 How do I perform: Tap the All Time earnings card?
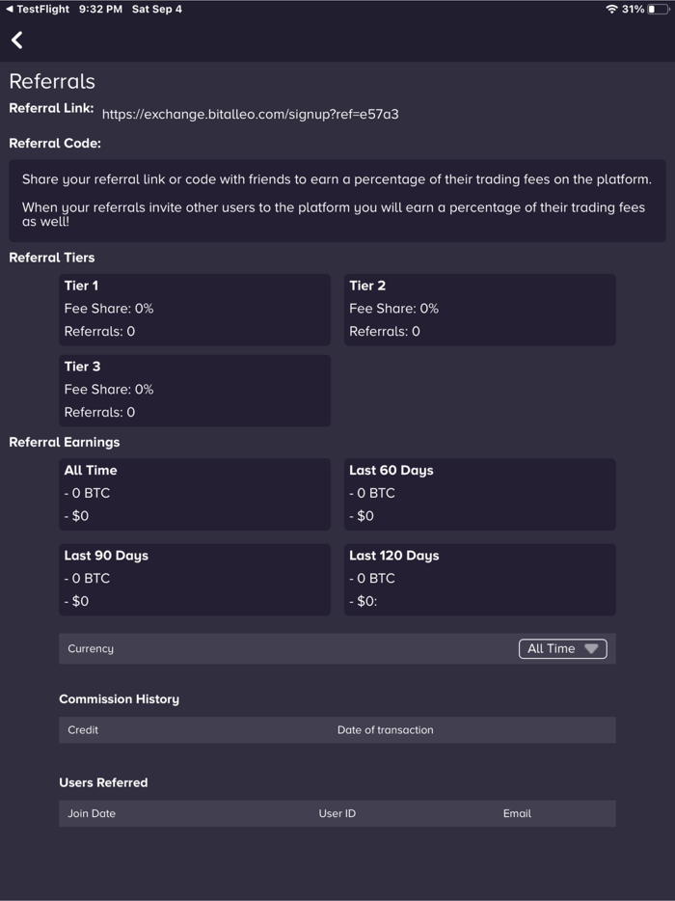click(195, 493)
